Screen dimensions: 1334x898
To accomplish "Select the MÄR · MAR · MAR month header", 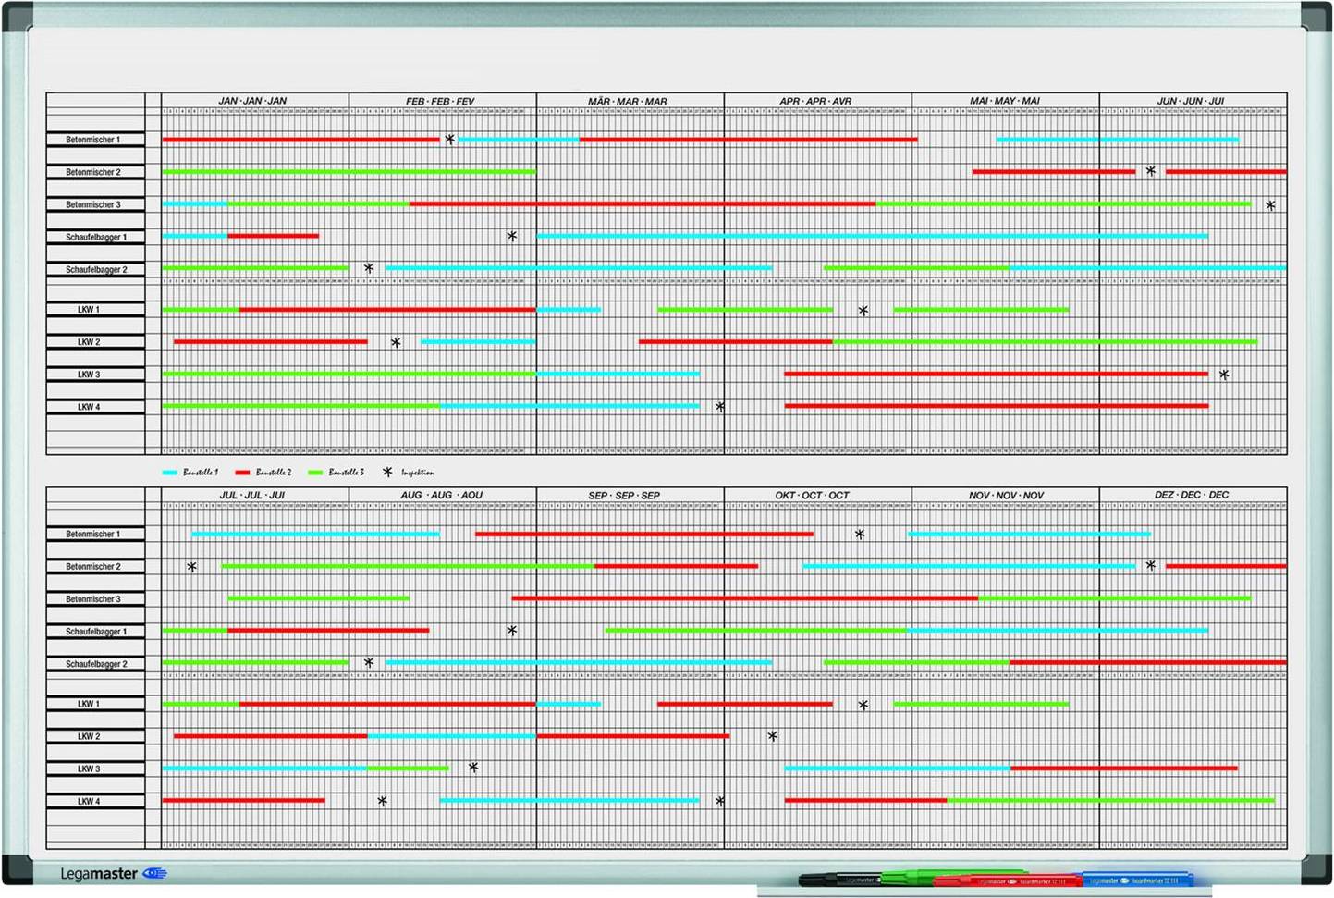I will click(628, 101).
